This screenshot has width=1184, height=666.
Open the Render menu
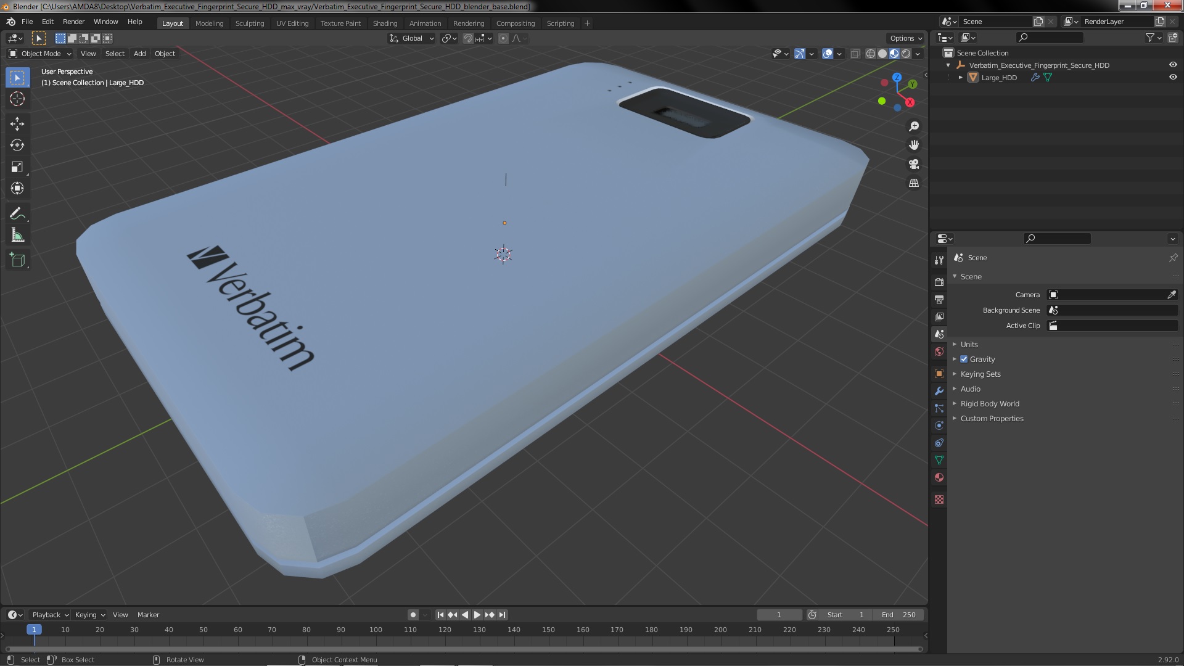[73, 22]
